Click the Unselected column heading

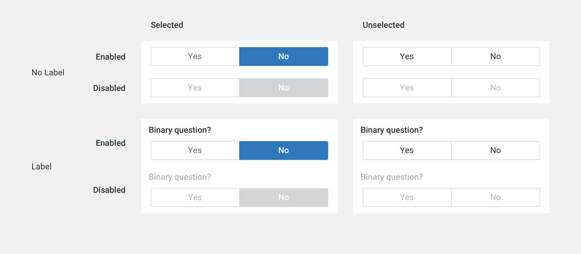click(383, 25)
